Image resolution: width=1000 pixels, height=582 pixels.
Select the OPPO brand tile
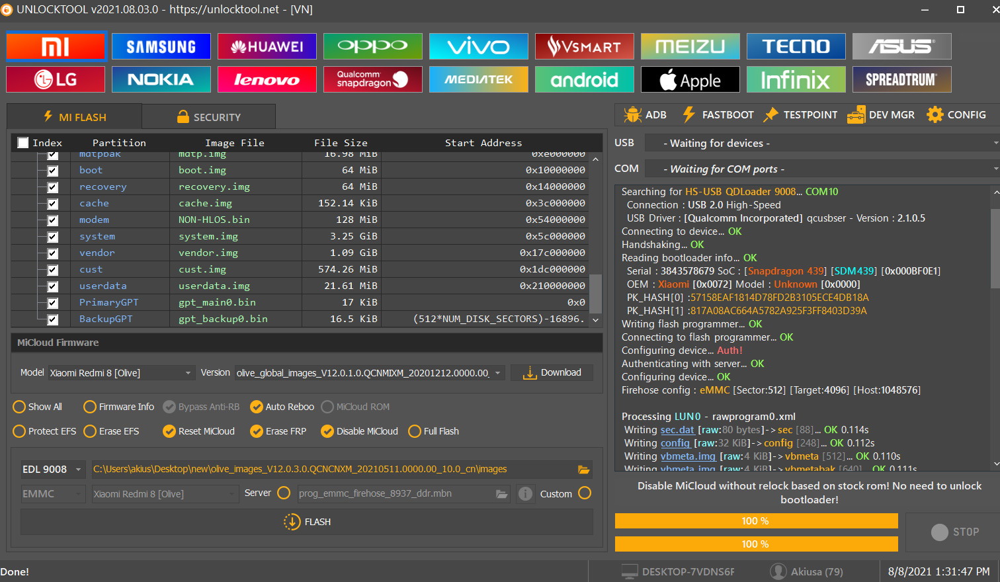coord(373,46)
